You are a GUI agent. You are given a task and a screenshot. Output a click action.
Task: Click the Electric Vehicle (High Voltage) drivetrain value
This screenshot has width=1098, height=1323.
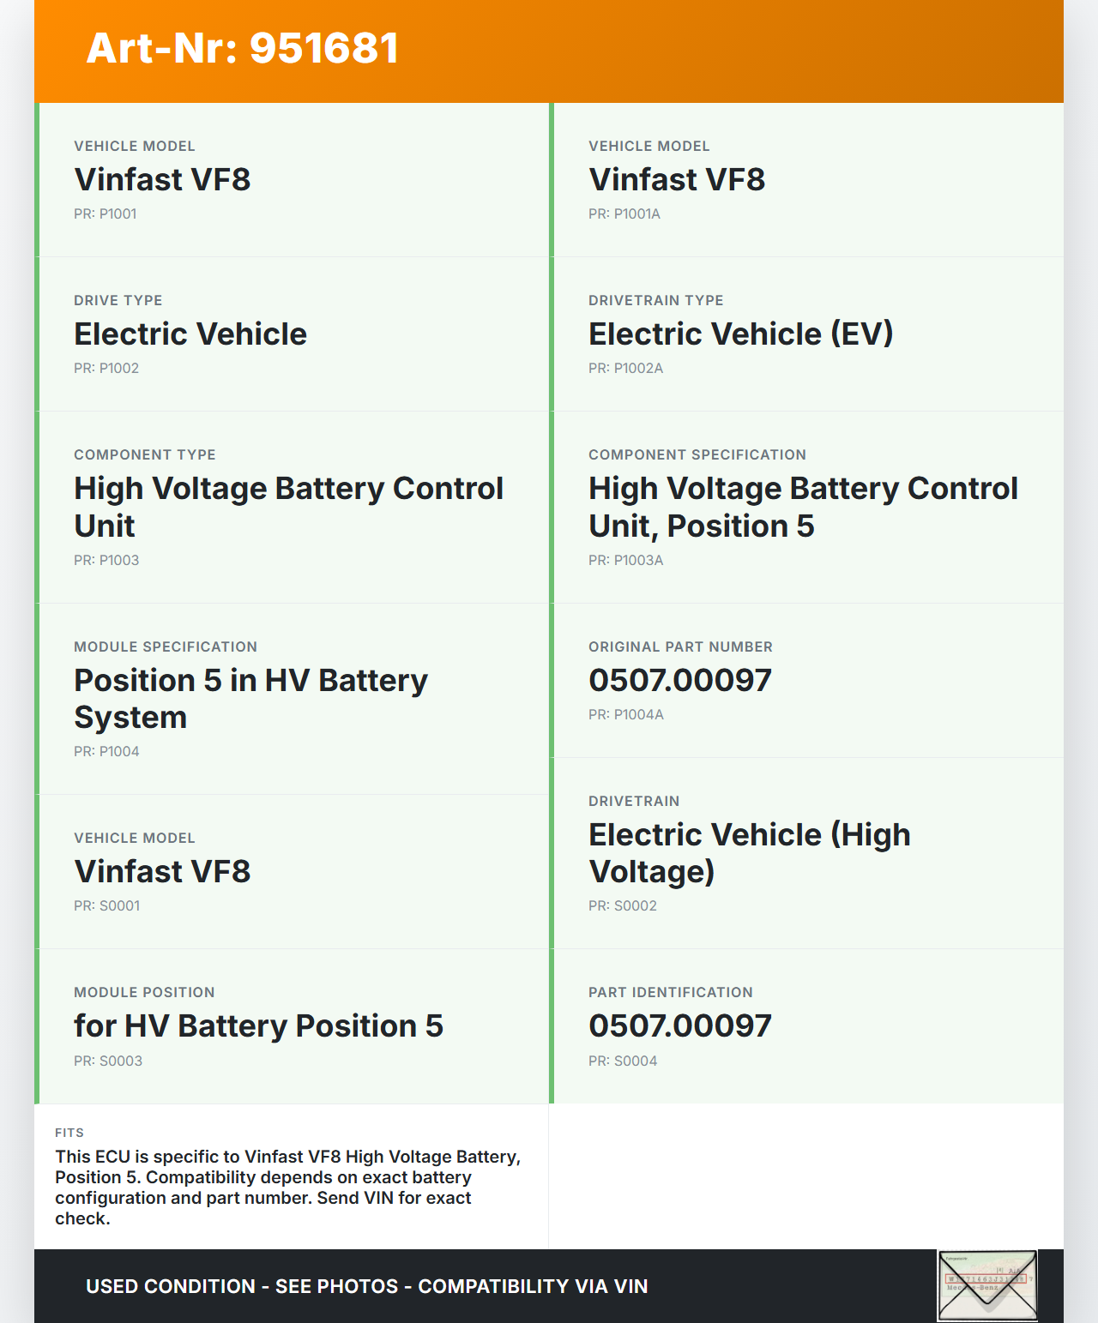pos(749,853)
